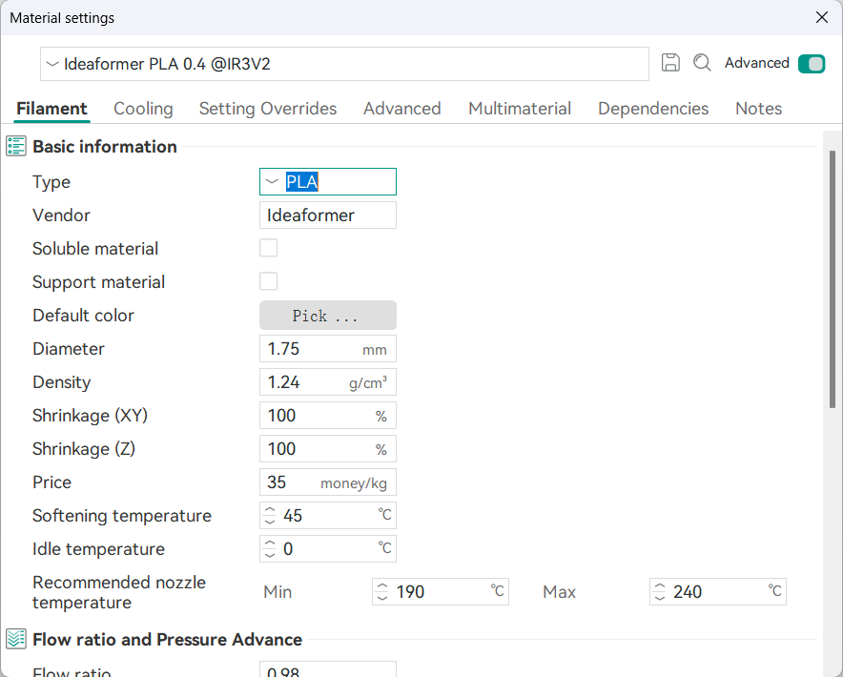This screenshot has height=677, width=843.
Task: Click the Flow ratio and Pressure Advance icon
Action: (16, 640)
